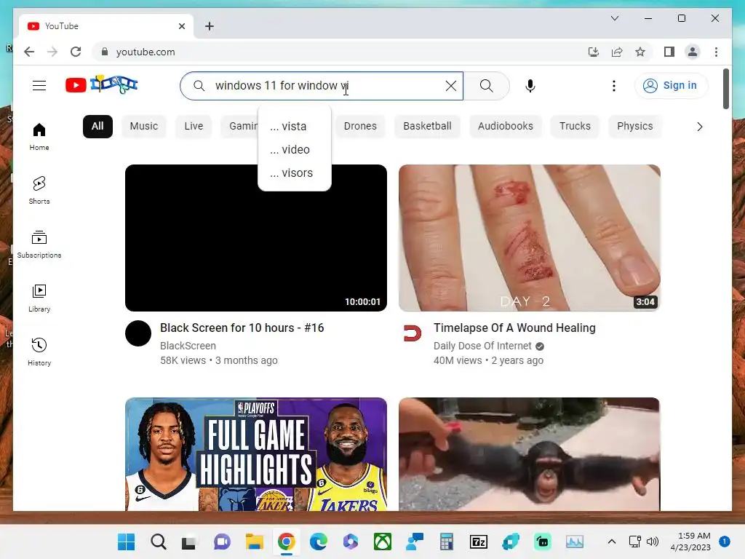Viewport: 745px width, 559px height.
Task: Open a new browser tab
Action: (x=210, y=26)
